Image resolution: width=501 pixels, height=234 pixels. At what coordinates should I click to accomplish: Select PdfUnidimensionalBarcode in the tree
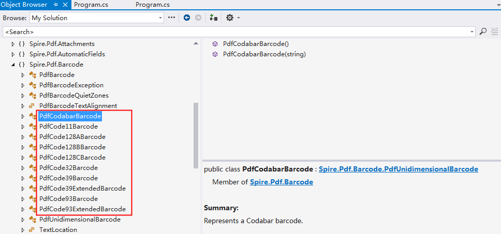[x=80, y=220]
